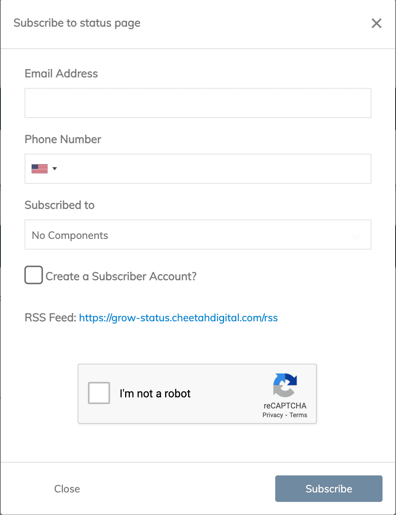Open the grow-status RSS feed link
Screen dimensions: 396x515
pyautogui.click(x=178, y=318)
